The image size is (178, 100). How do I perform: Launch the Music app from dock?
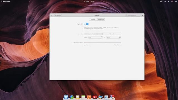pyautogui.click(x=89, y=97)
